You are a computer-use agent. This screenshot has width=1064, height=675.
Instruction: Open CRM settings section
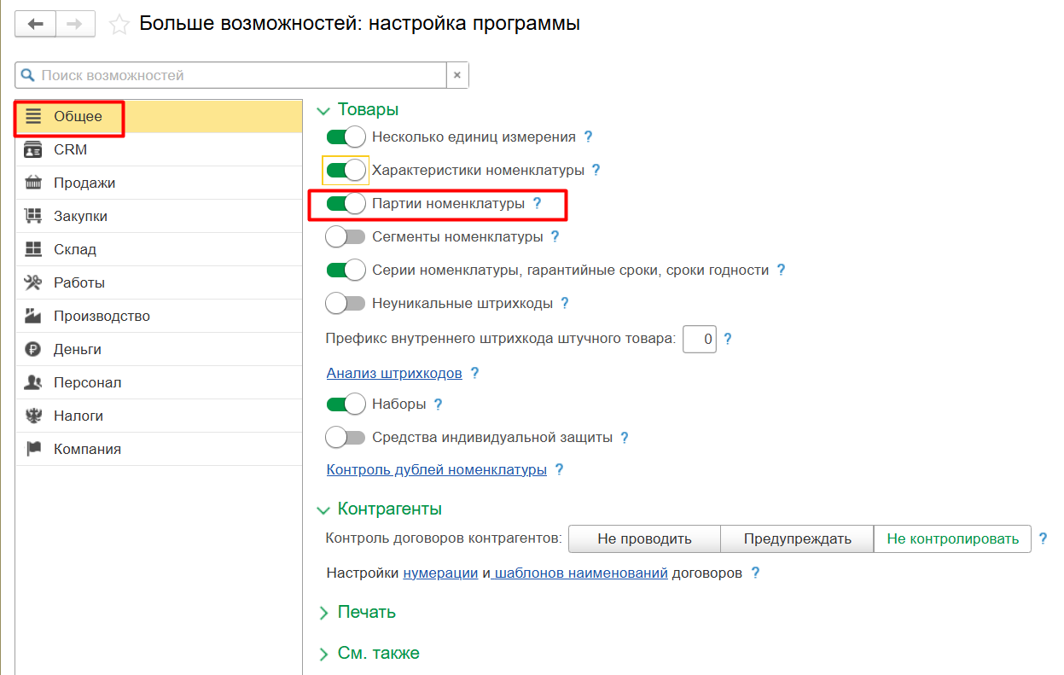tap(159, 149)
